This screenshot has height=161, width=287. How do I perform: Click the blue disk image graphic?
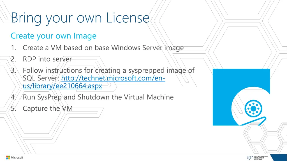241,97
